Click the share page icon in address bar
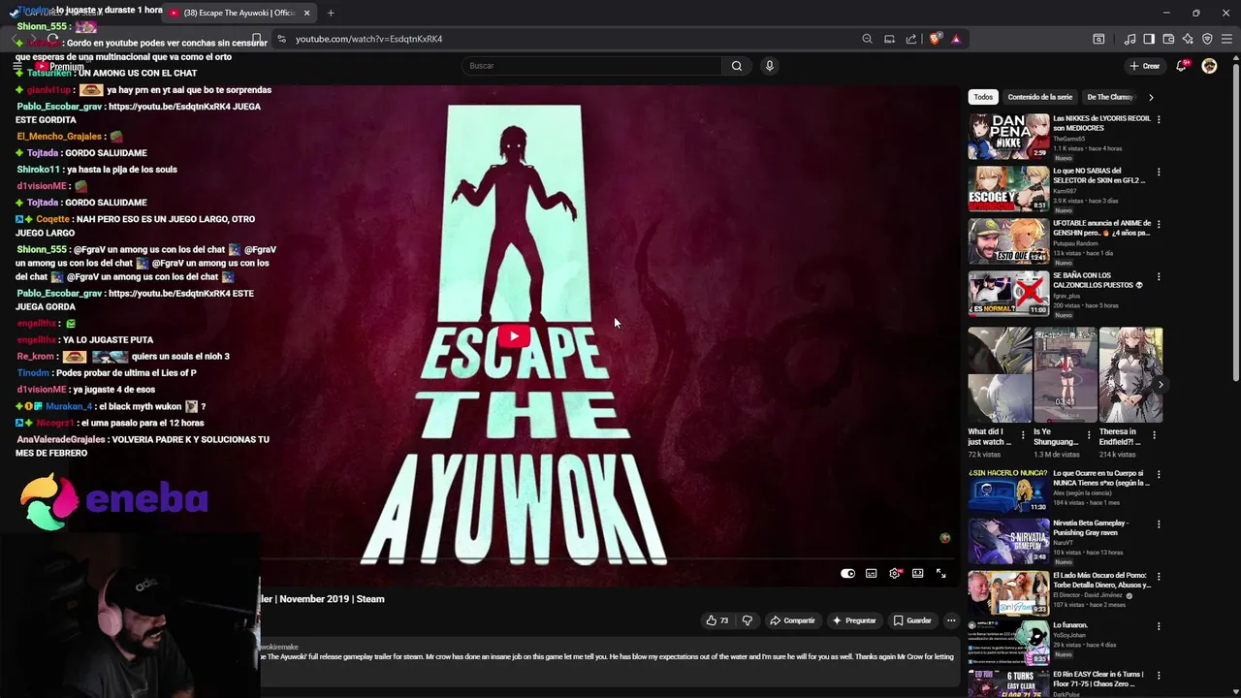Viewport: 1241px width, 698px height. pos(911,39)
